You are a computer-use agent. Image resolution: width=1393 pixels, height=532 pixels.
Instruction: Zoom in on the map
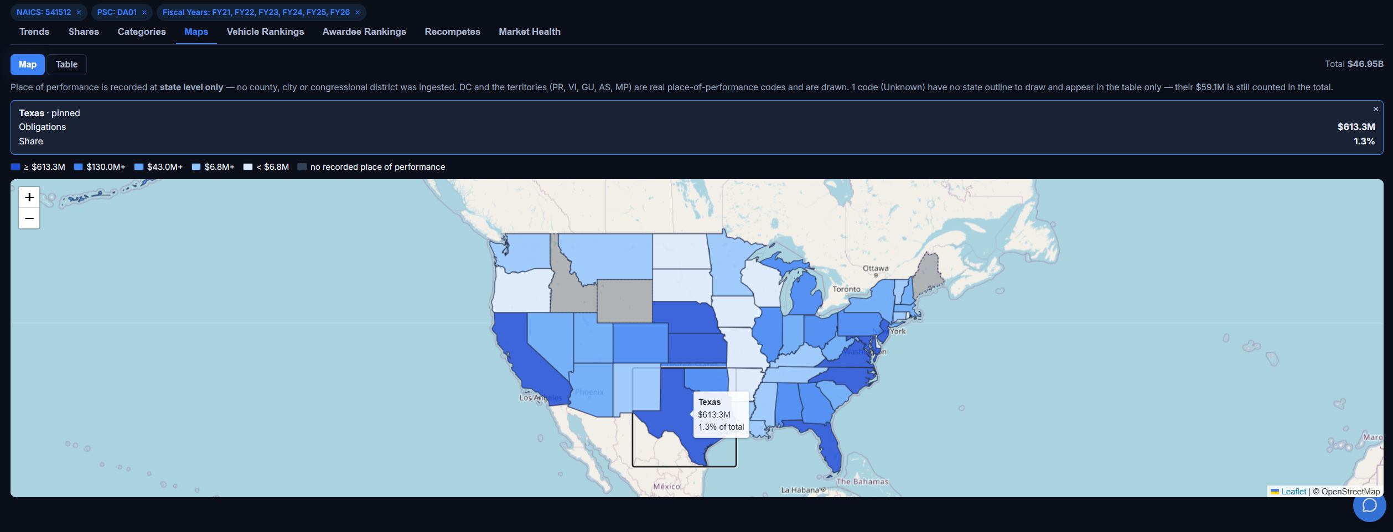(29, 197)
